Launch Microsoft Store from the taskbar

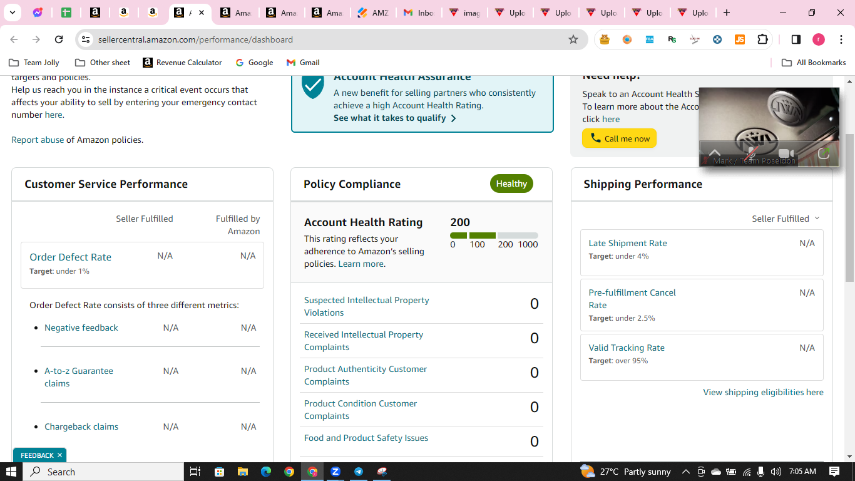(x=219, y=472)
